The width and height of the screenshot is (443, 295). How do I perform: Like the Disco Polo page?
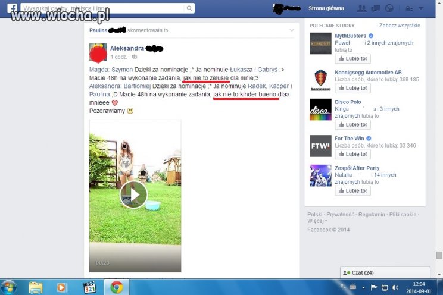tap(352, 124)
